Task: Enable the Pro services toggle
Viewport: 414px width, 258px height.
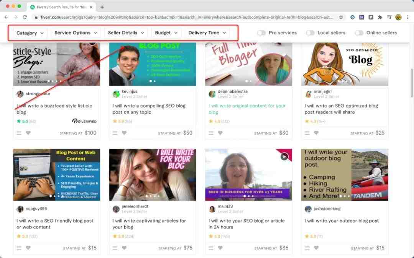Action: click(x=261, y=33)
